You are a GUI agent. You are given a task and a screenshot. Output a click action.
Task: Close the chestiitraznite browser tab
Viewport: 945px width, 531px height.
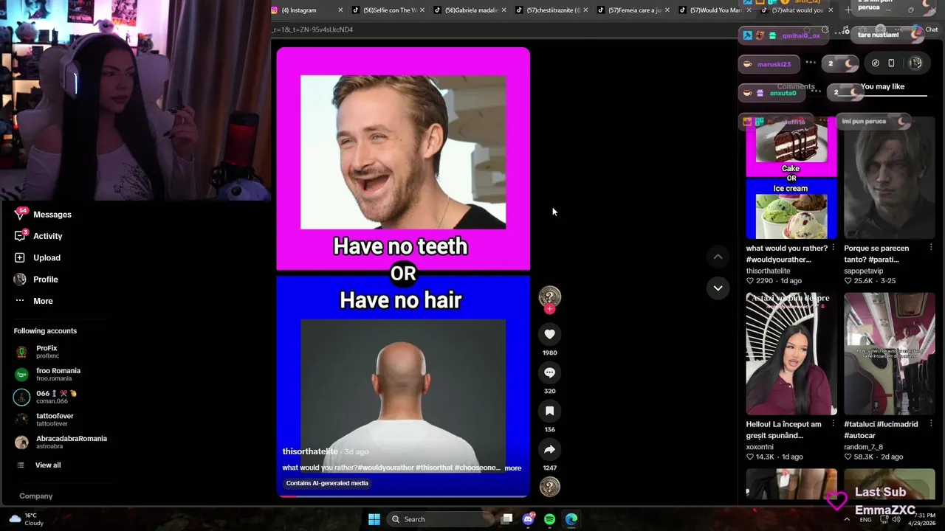[x=585, y=10]
